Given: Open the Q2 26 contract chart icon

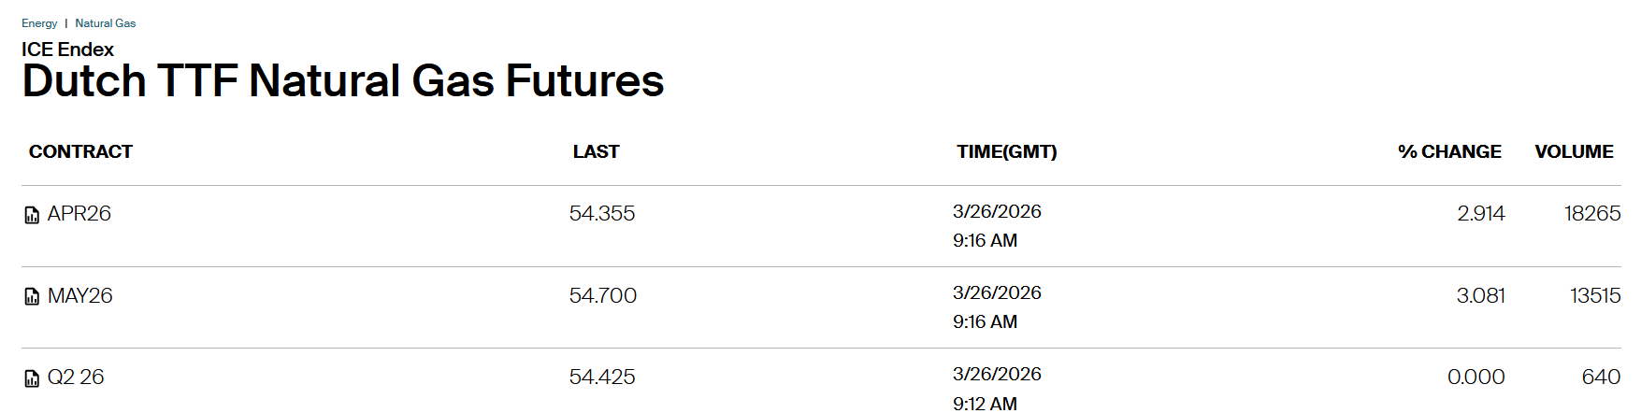Looking at the screenshot, I should pyautogui.click(x=32, y=378).
